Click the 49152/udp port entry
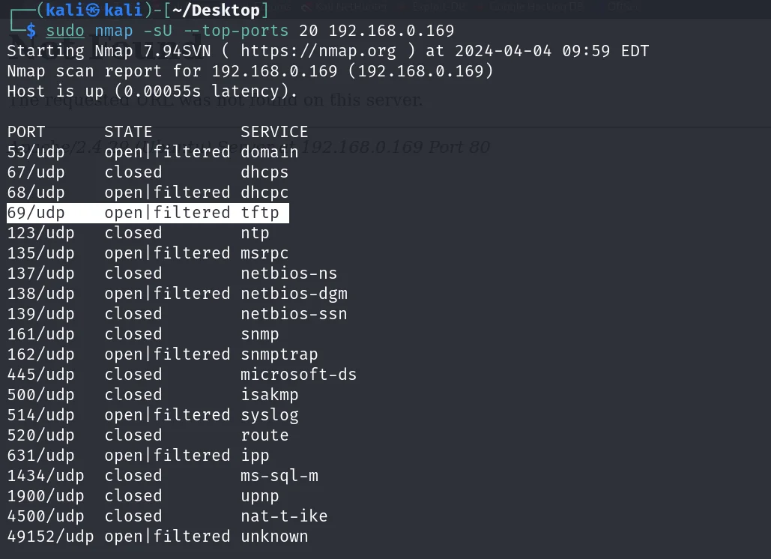Viewport: 771px width, 559px height. (x=51, y=537)
